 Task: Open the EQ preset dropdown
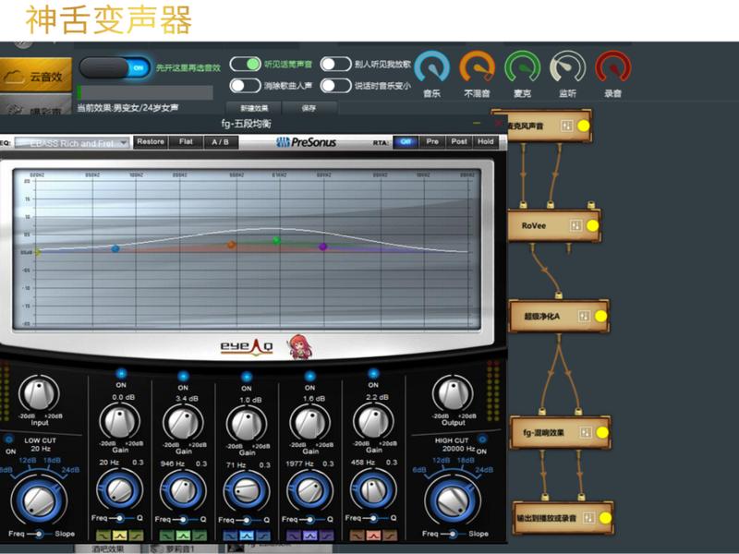[x=72, y=143]
